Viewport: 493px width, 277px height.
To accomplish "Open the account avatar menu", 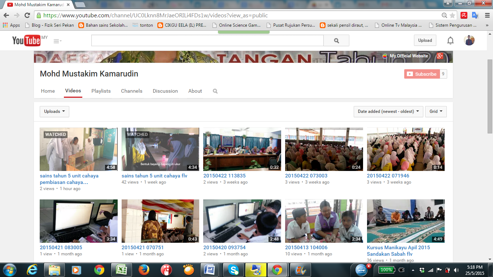I will [x=469, y=40].
